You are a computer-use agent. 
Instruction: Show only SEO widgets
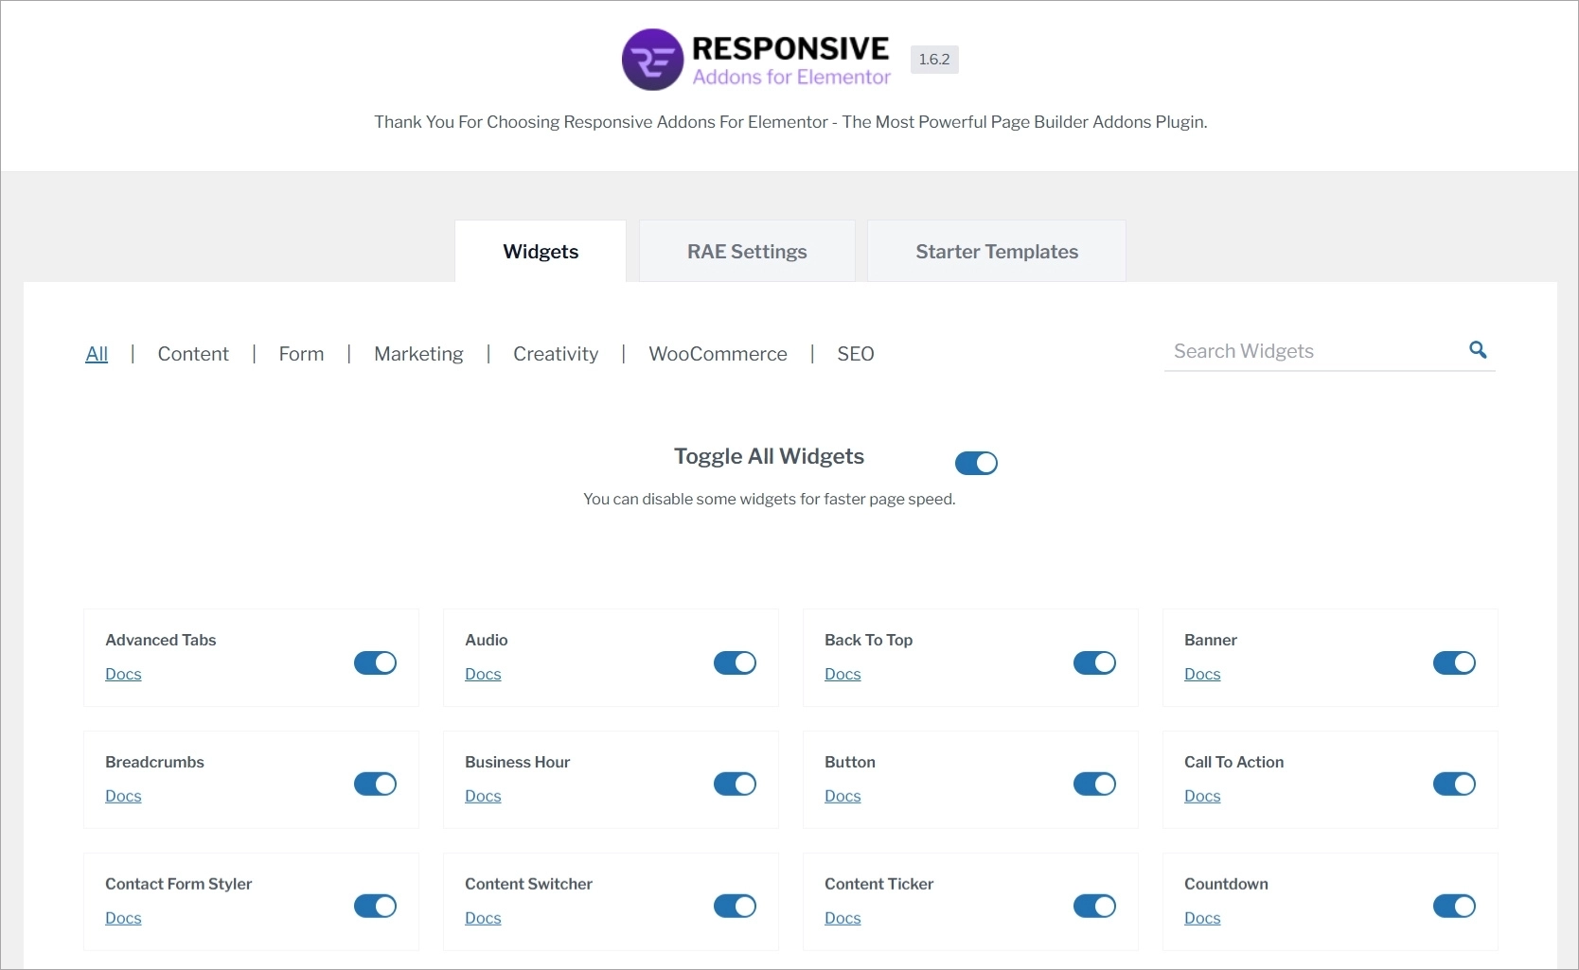tap(856, 353)
